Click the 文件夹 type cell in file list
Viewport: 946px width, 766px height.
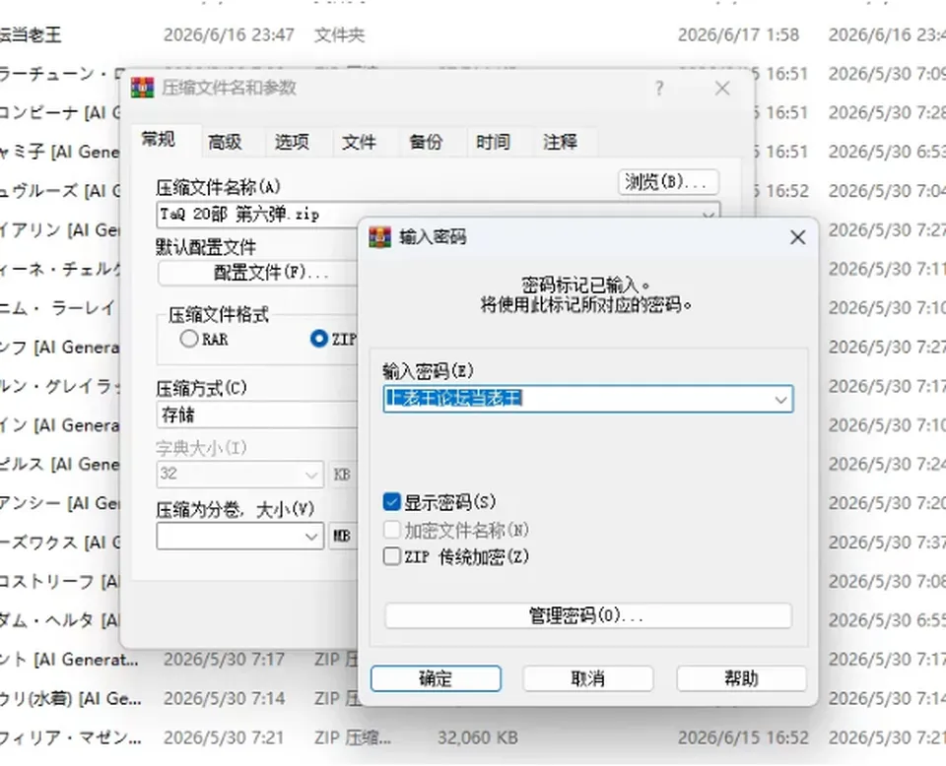point(340,35)
